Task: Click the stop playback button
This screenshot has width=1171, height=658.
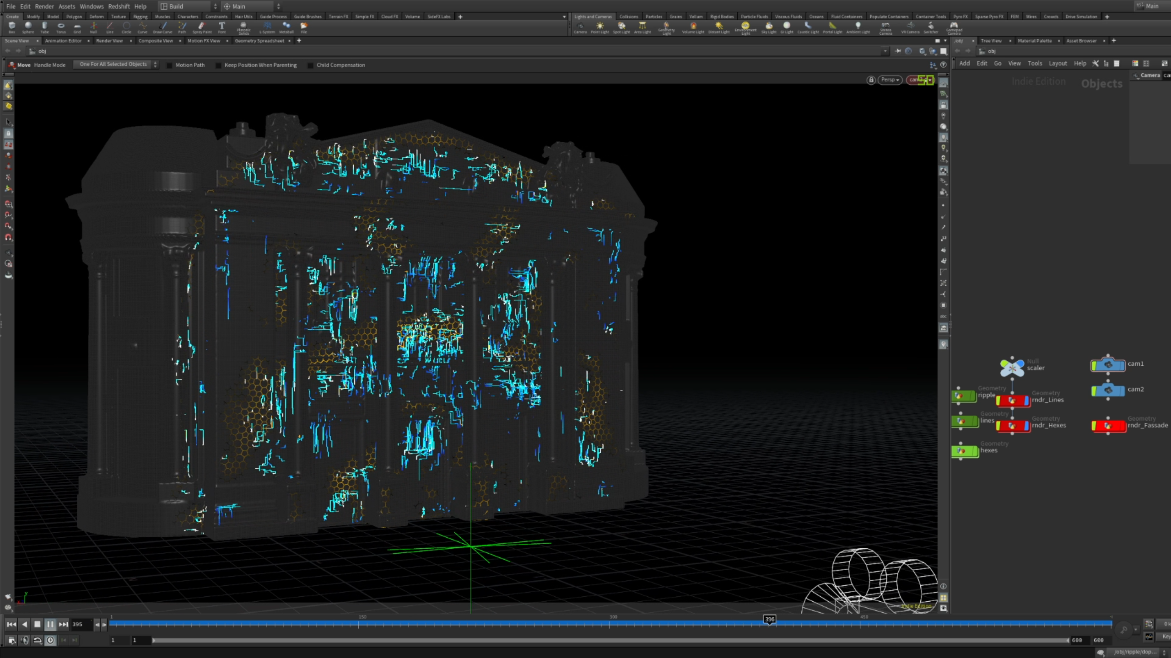Action: point(38,625)
